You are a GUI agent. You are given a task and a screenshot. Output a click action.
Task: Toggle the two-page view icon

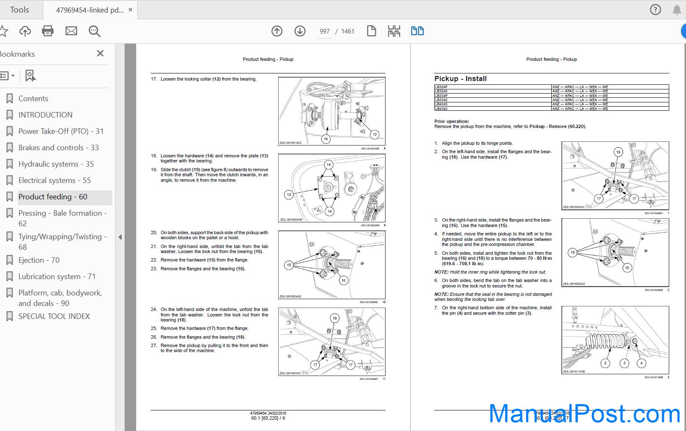click(x=417, y=31)
